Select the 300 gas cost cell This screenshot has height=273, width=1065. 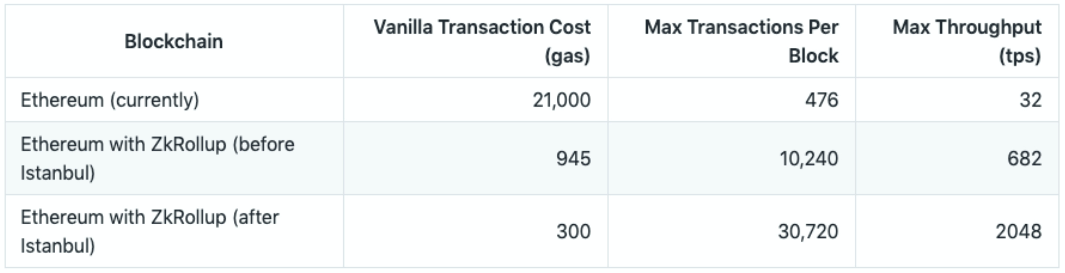click(x=573, y=231)
